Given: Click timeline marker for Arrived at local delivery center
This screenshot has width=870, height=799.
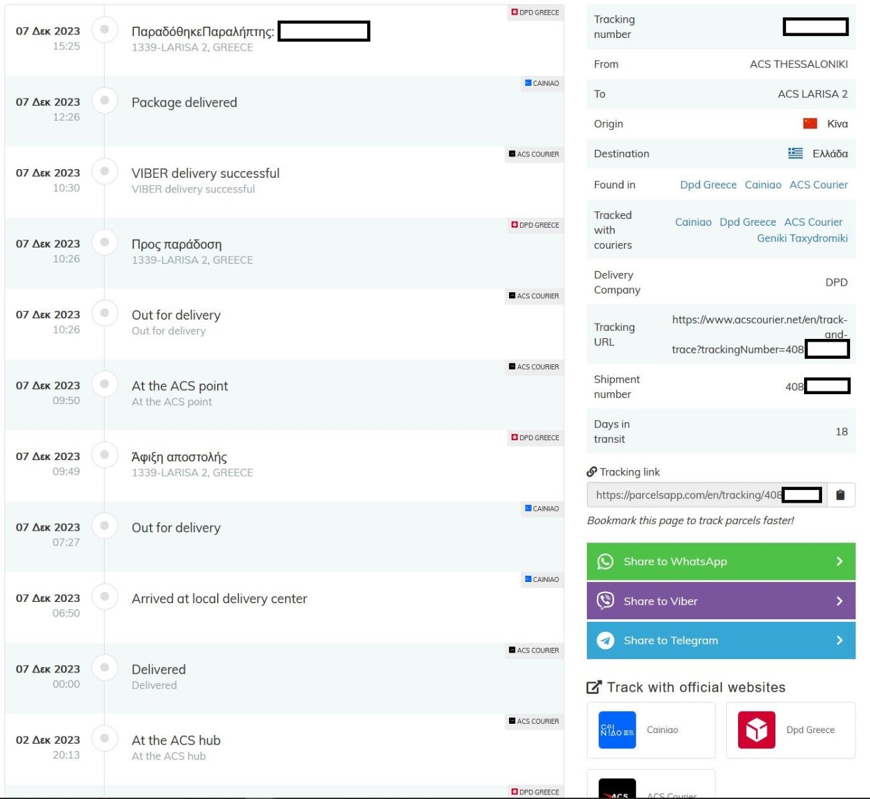Looking at the screenshot, I should point(105,597).
